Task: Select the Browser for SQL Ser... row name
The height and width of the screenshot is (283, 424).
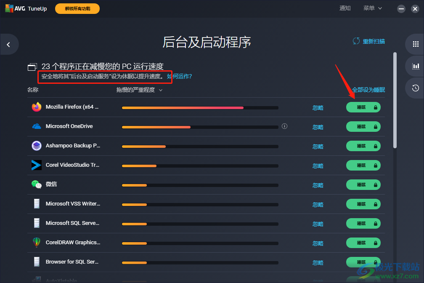Action: 72,262
